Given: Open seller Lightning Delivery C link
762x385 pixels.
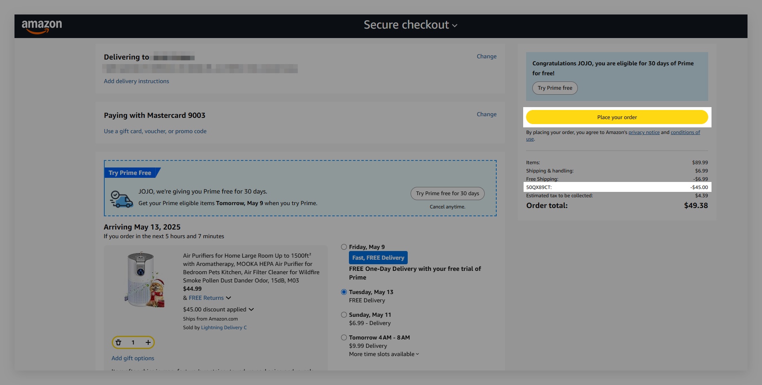Looking at the screenshot, I should [224, 328].
